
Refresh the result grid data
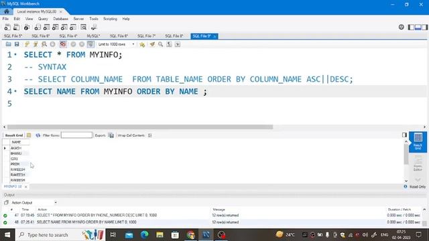[x=38, y=135]
